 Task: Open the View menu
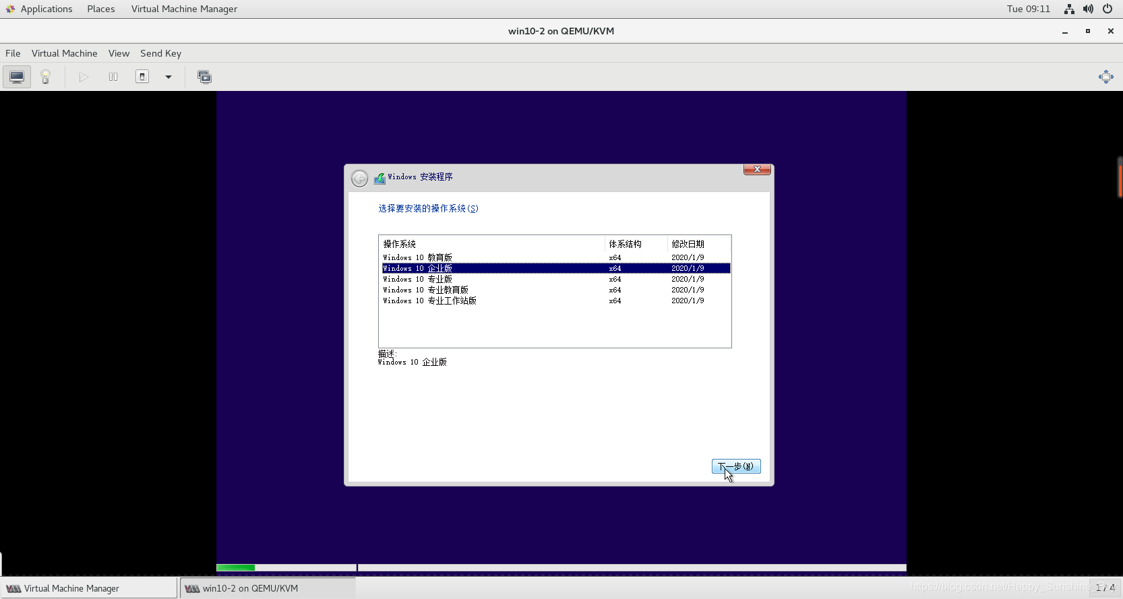pyautogui.click(x=119, y=53)
